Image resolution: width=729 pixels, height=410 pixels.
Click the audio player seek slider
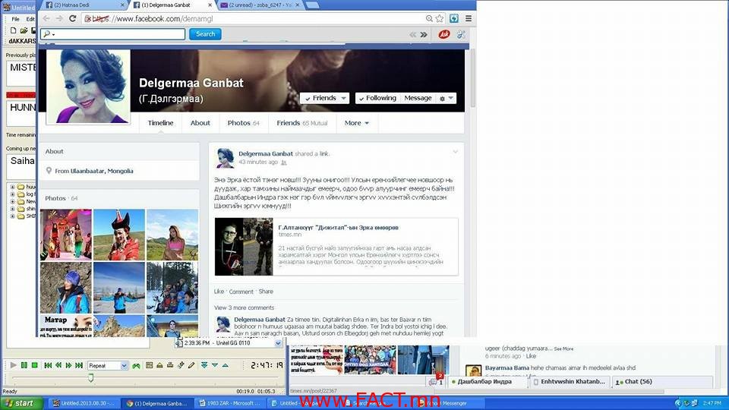click(x=91, y=377)
